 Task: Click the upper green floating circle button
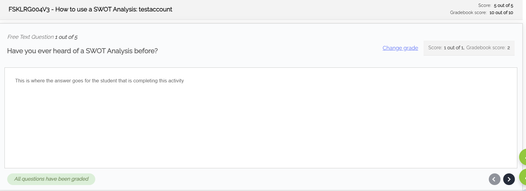[x=523, y=157]
